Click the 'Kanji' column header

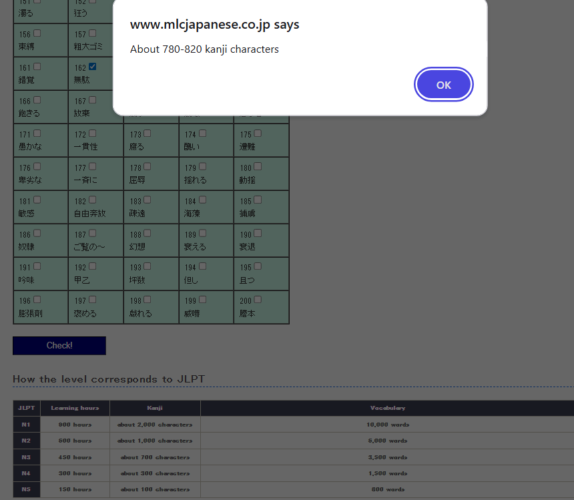click(x=155, y=408)
